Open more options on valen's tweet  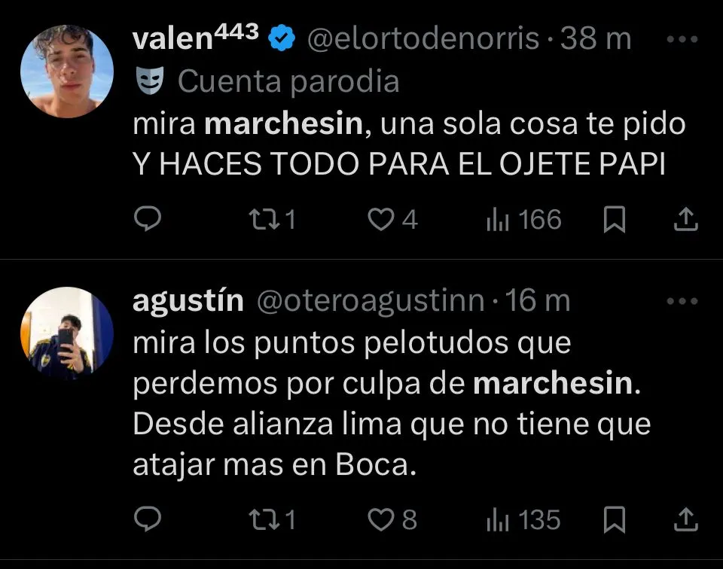coord(682,40)
